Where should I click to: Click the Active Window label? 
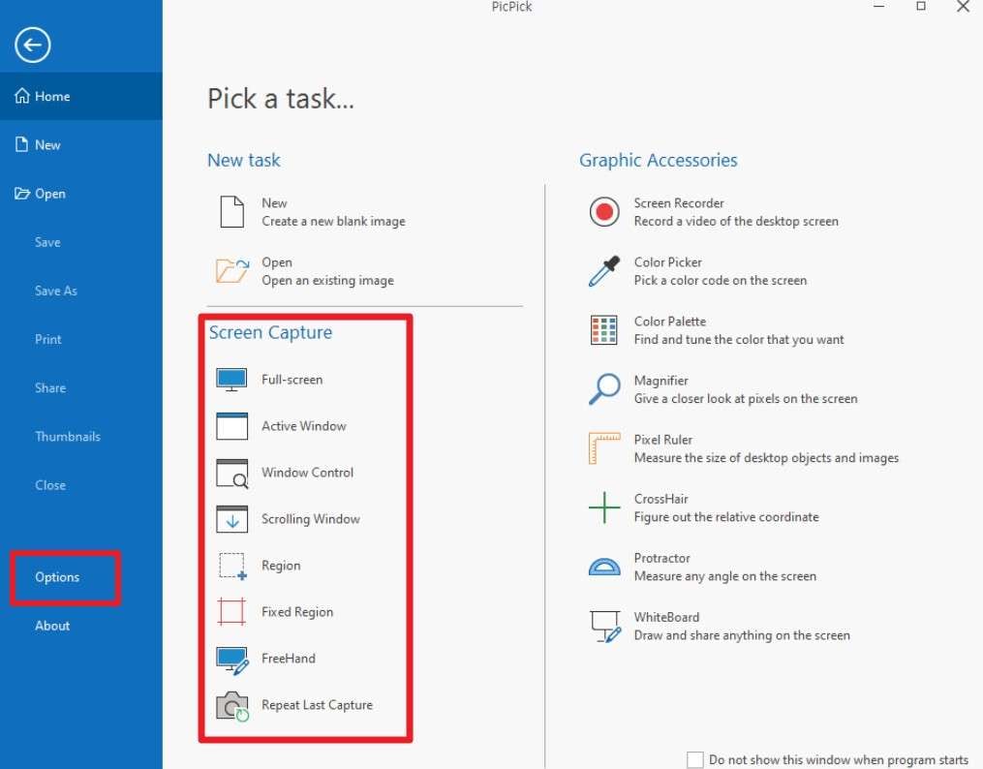coord(304,426)
